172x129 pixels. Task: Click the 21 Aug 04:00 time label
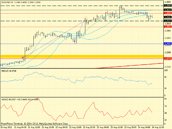tap(20, 127)
